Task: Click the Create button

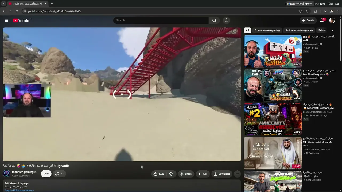Action: (308, 21)
